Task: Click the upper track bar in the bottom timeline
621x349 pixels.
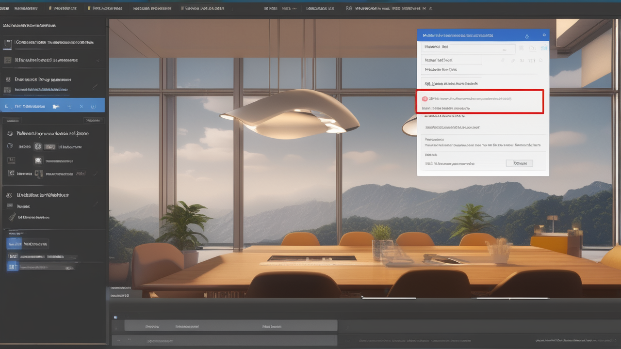Action: tap(230, 326)
